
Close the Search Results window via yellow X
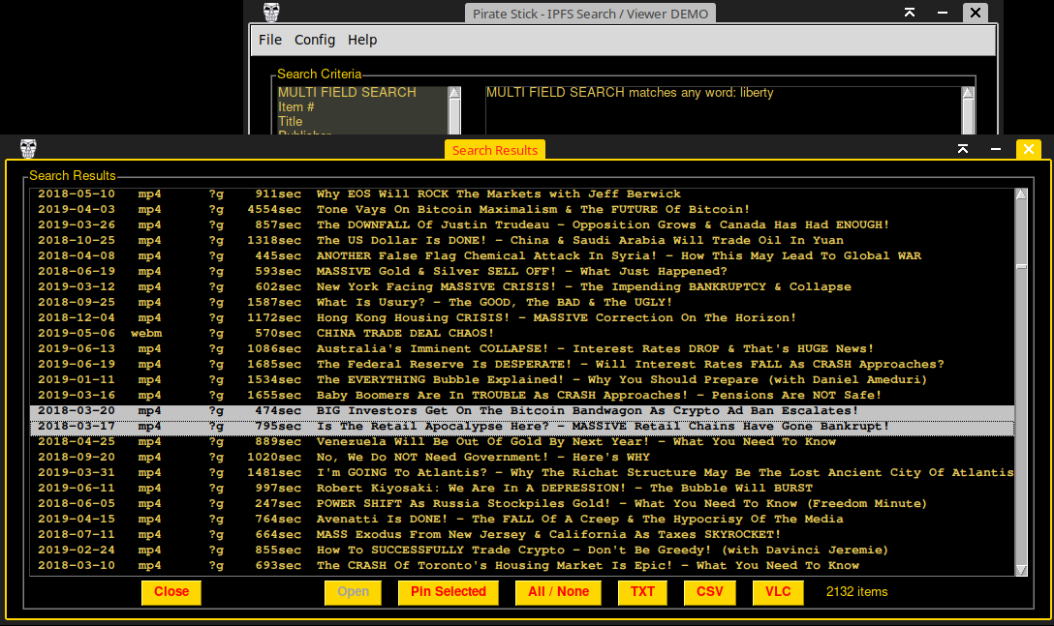pyautogui.click(x=1029, y=148)
